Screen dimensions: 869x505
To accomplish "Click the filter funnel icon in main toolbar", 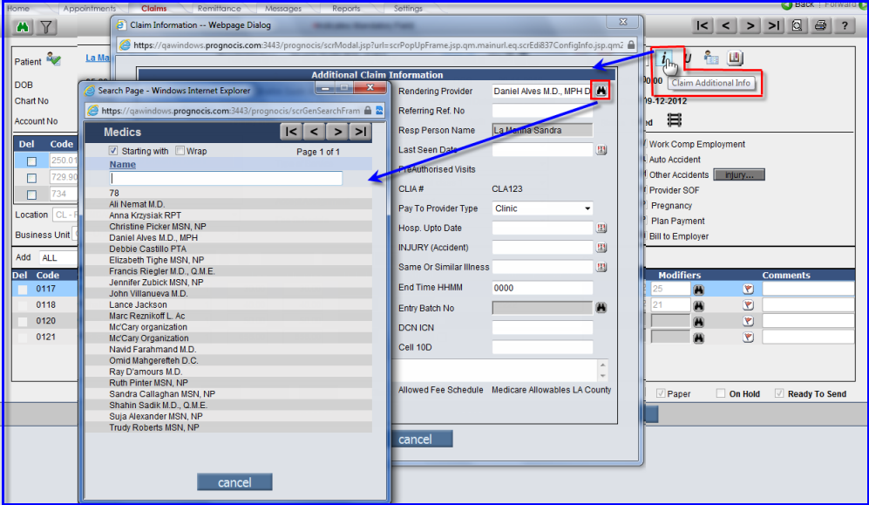I will [47, 27].
